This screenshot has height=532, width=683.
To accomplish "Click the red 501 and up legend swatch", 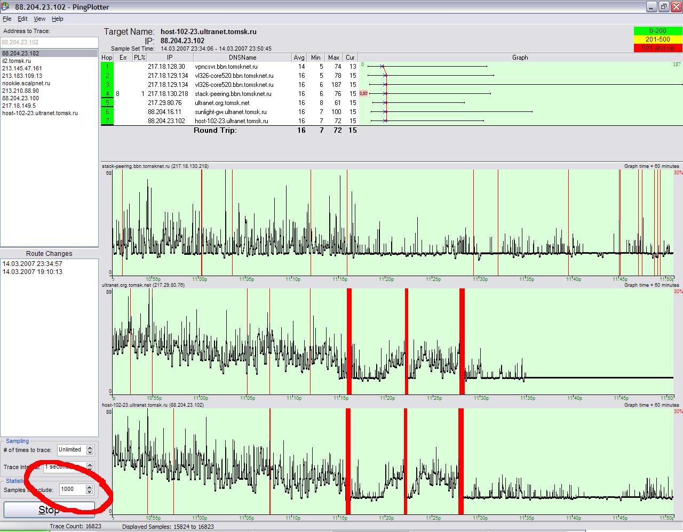I will coord(657,47).
